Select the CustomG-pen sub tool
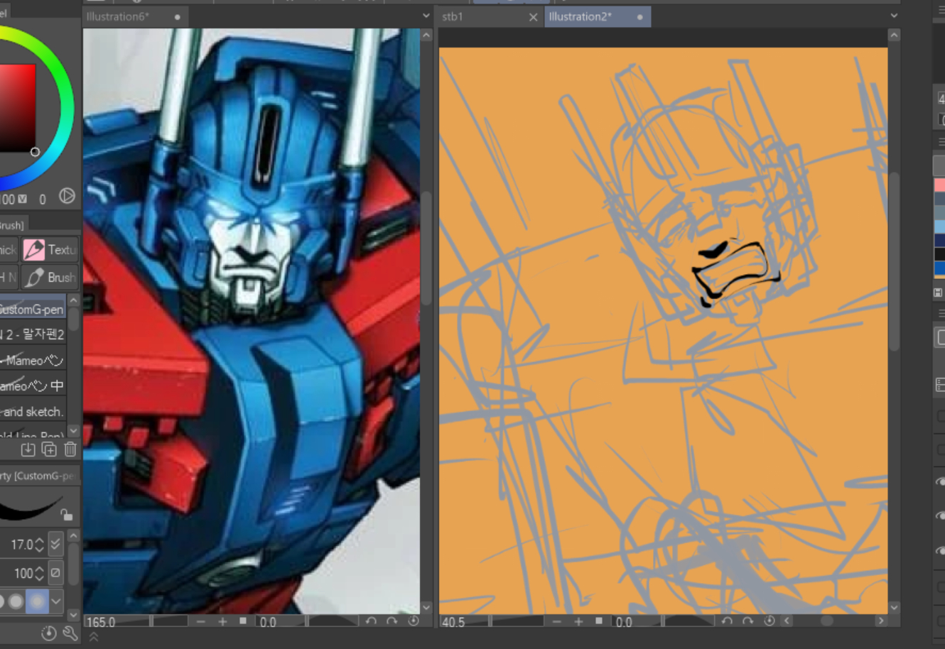 click(x=32, y=310)
